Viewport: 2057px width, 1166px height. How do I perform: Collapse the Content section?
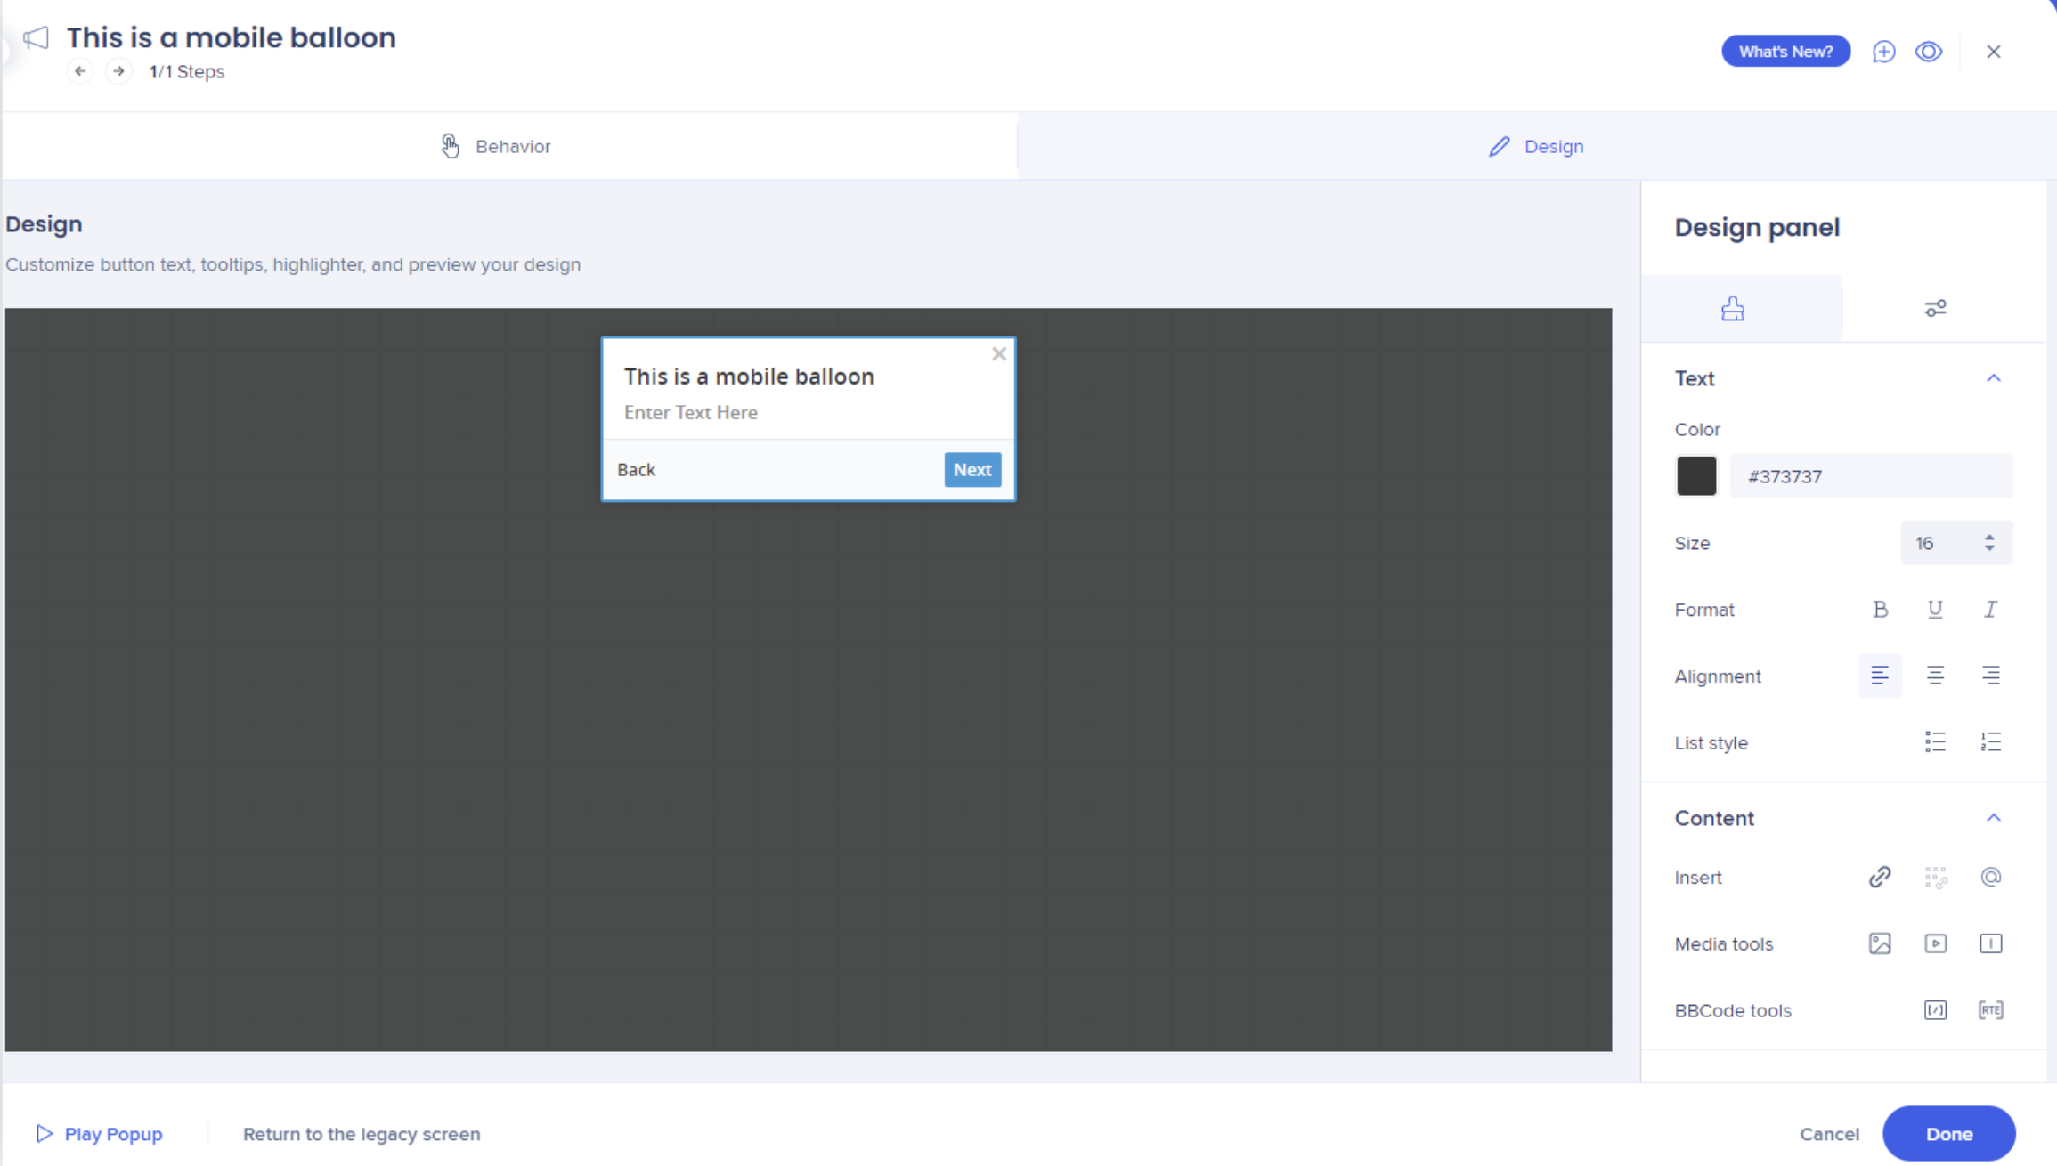1994,818
